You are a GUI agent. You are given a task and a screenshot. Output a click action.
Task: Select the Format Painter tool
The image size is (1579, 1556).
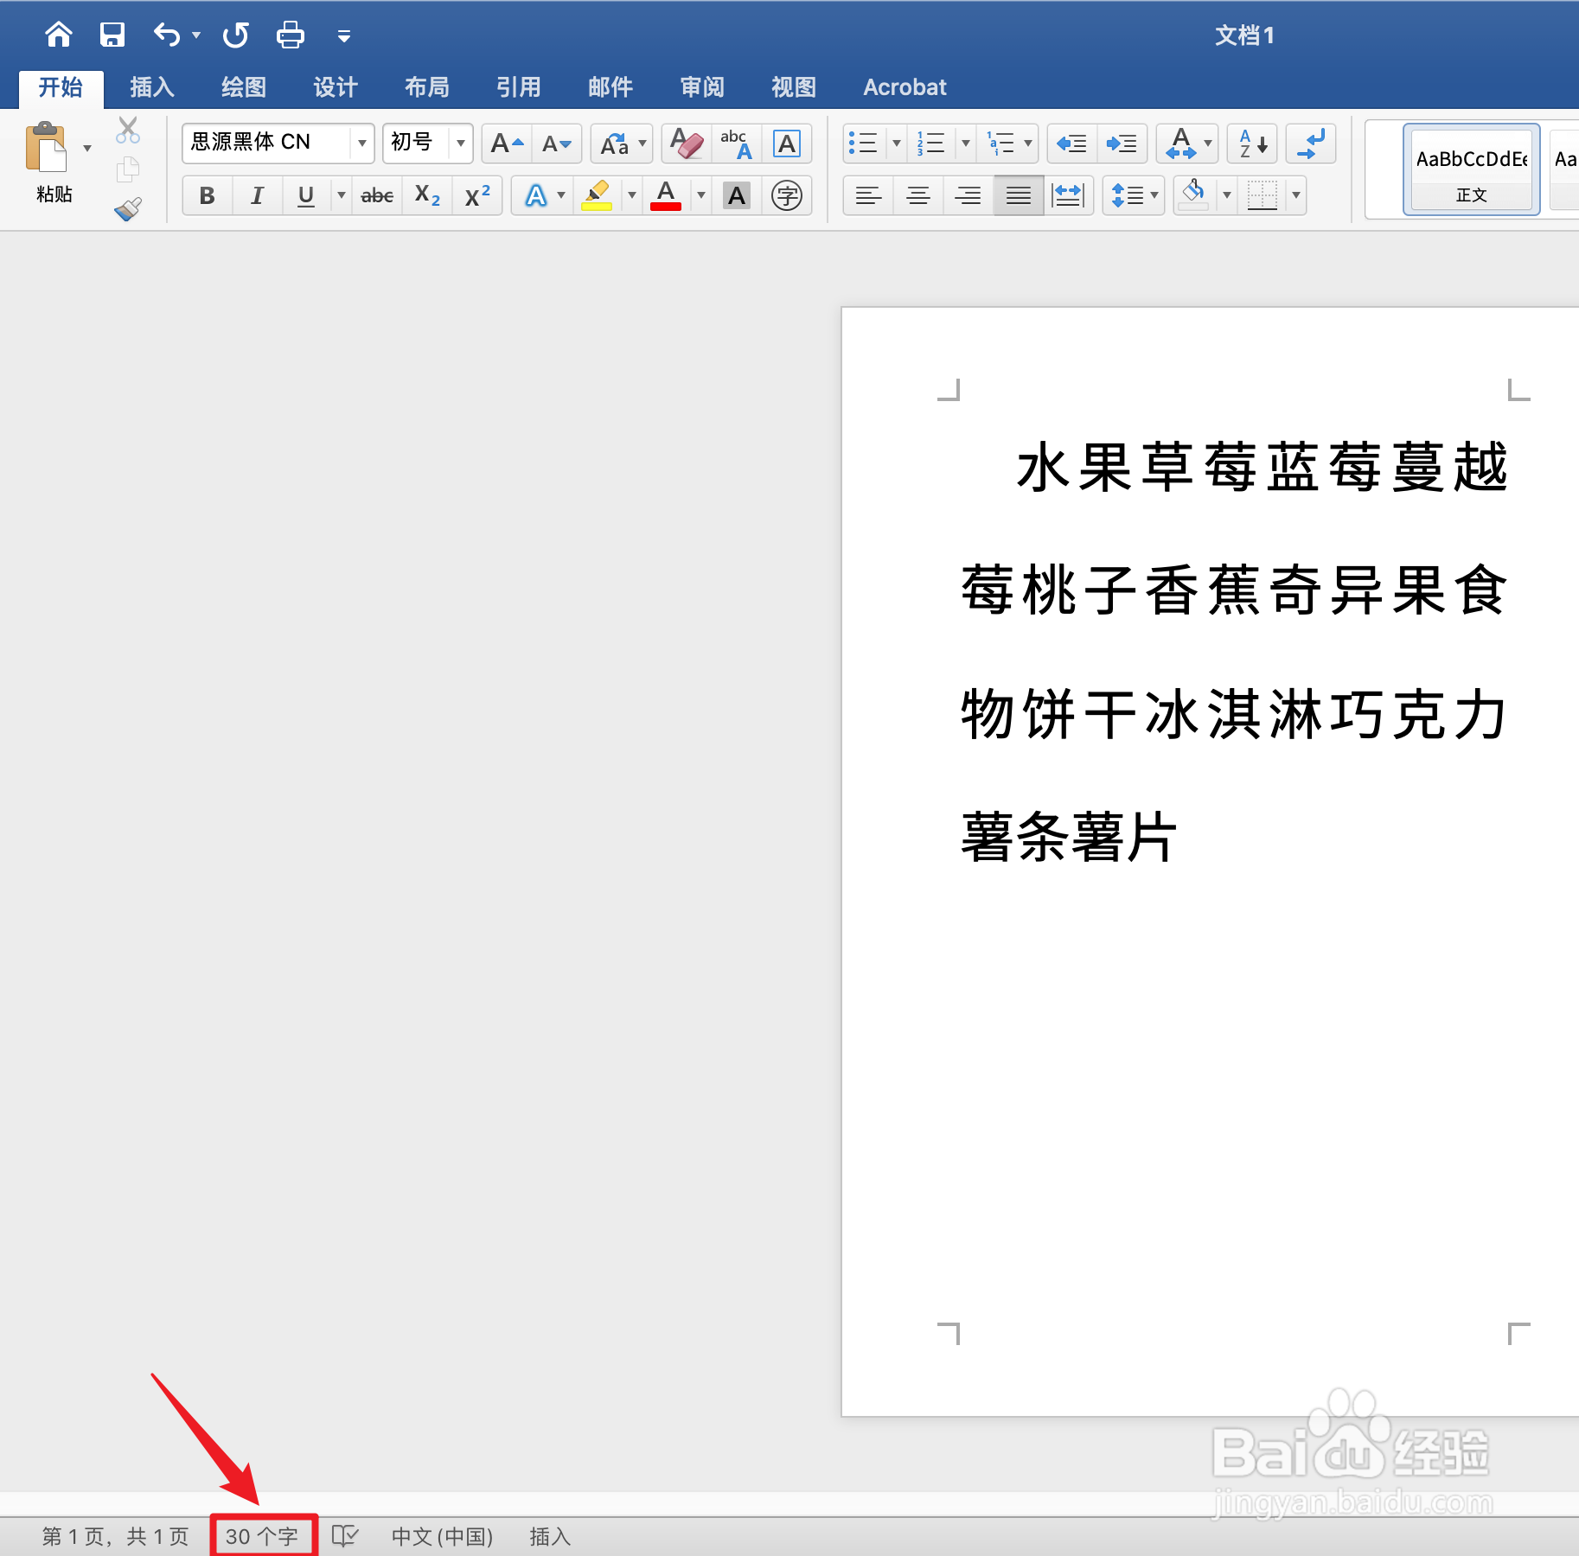(x=127, y=207)
